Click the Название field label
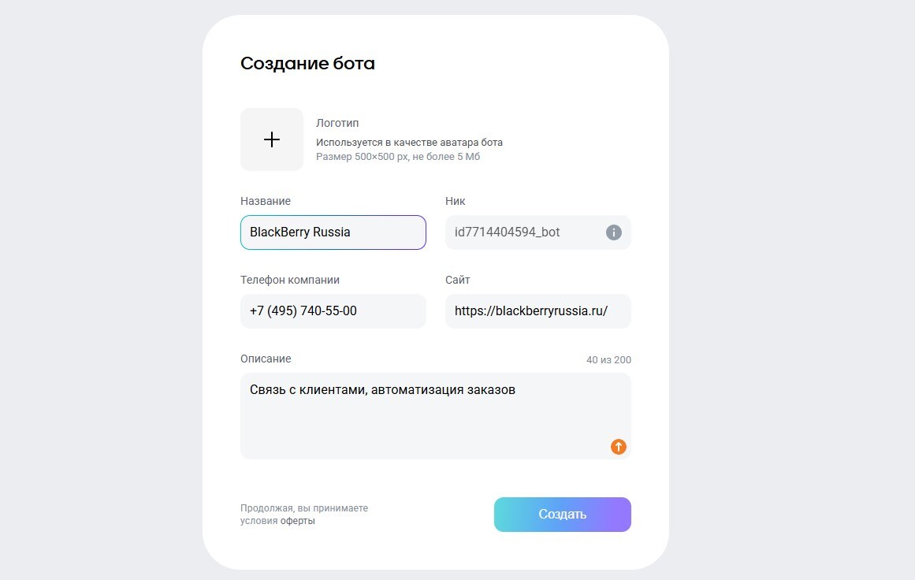 click(266, 201)
